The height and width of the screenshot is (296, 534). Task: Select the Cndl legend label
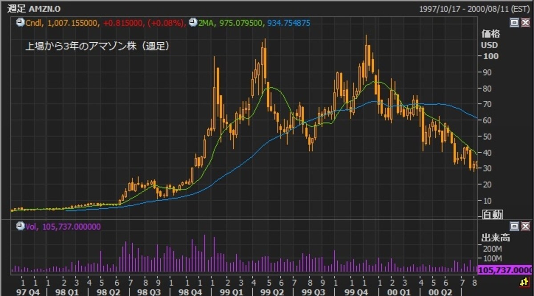coord(33,23)
